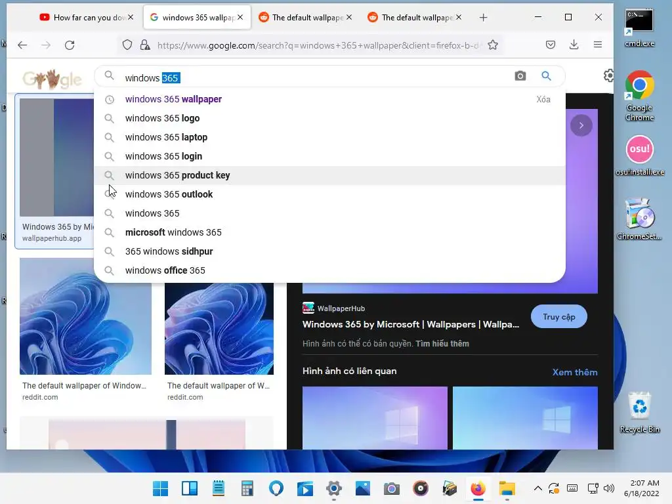
Task: Open the Tìm hiểu thêm copyright link
Action: click(x=442, y=344)
